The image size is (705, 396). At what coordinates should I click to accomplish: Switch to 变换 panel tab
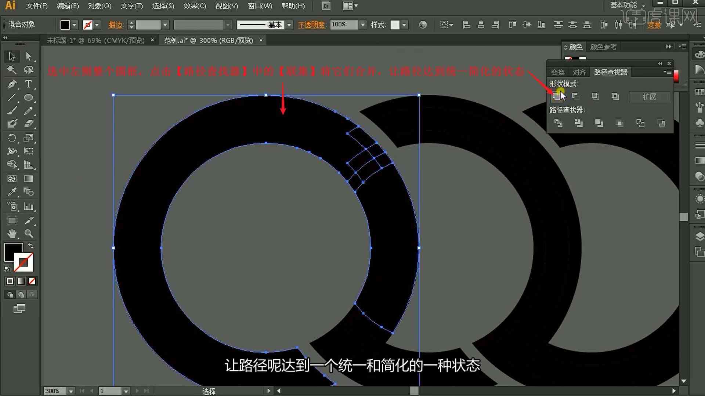click(x=557, y=72)
